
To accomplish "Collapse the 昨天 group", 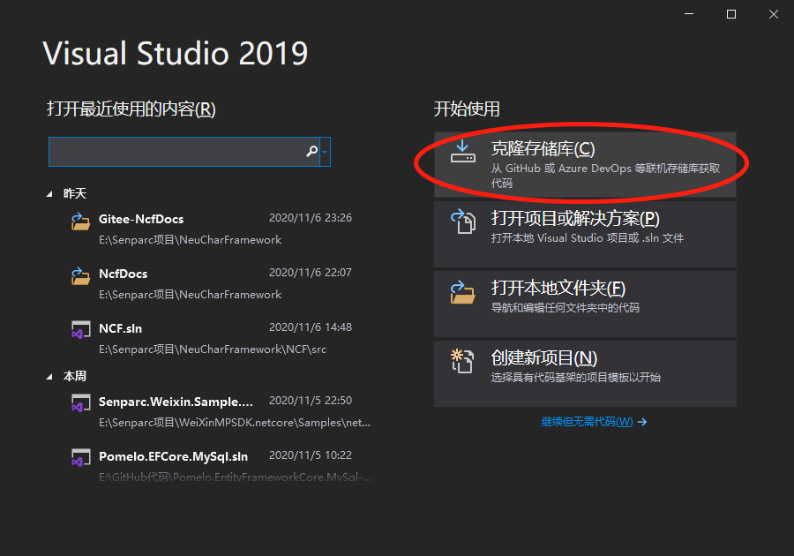I will 49,194.
